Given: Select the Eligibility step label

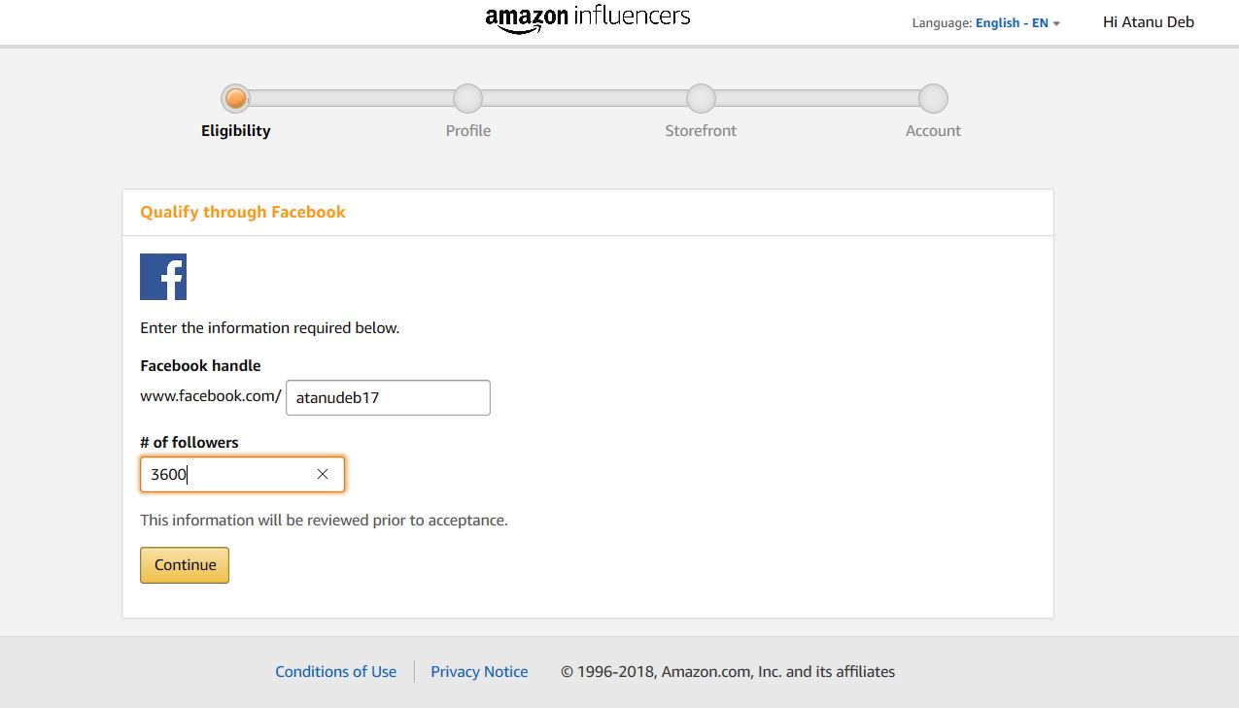Looking at the screenshot, I should click(x=235, y=130).
